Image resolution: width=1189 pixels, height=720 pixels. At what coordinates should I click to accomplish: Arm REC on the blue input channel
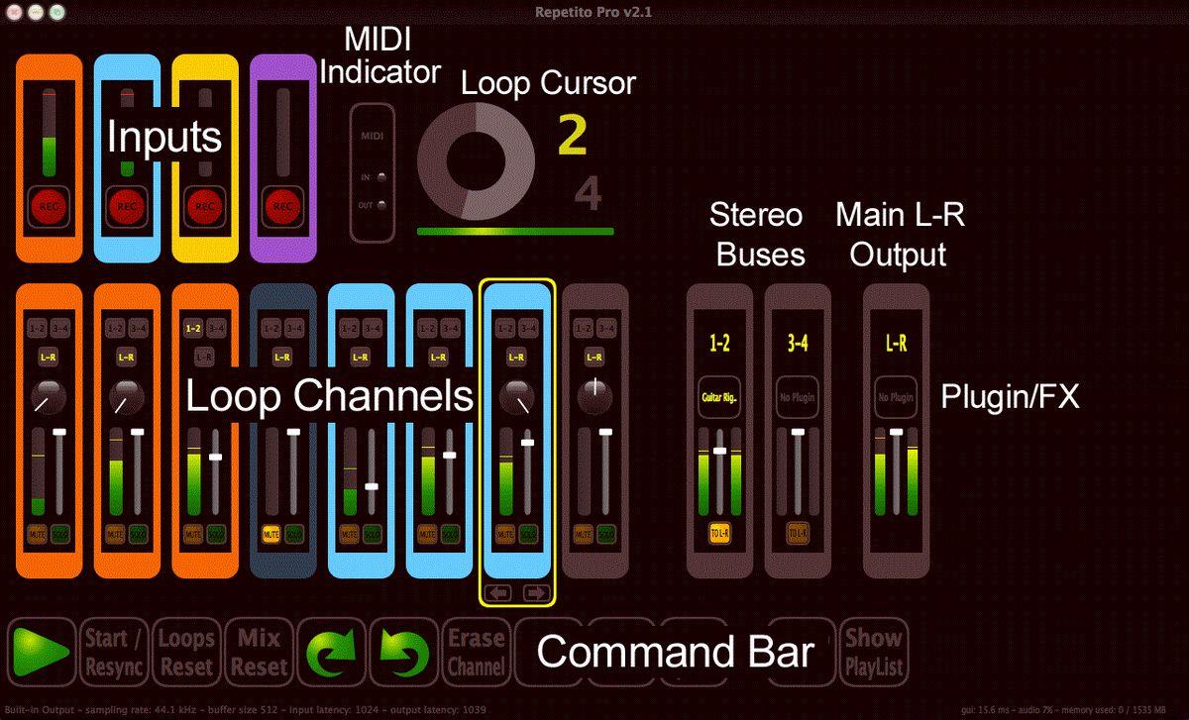(x=127, y=206)
